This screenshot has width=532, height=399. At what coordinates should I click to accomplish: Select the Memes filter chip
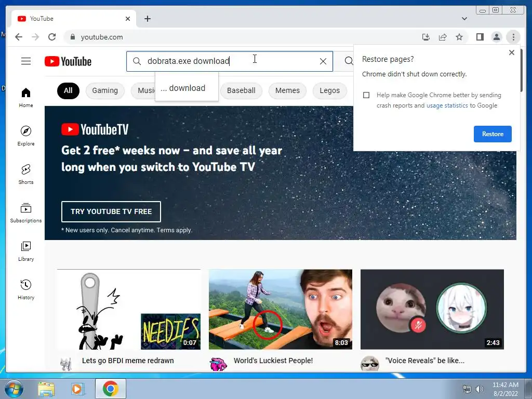[287, 90]
